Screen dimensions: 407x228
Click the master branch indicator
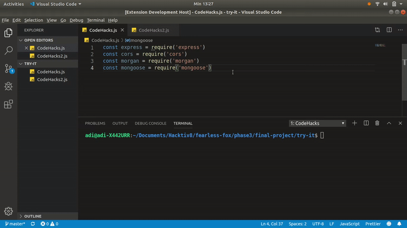click(x=15, y=224)
